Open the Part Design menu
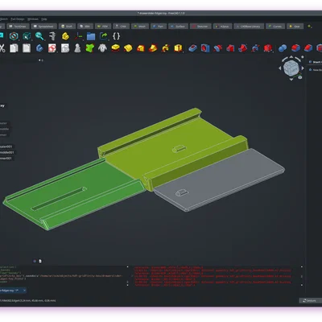 pyautogui.click(x=18, y=19)
